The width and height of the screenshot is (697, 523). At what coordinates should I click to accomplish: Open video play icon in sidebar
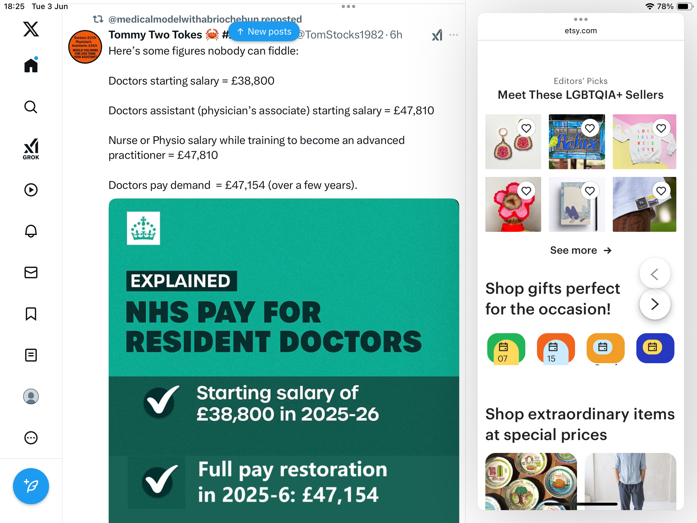31,190
